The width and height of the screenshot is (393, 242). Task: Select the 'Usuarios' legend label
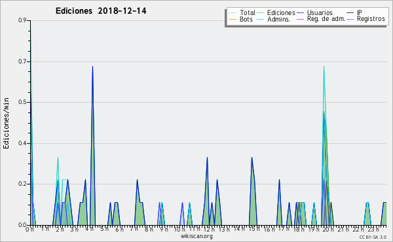(320, 12)
